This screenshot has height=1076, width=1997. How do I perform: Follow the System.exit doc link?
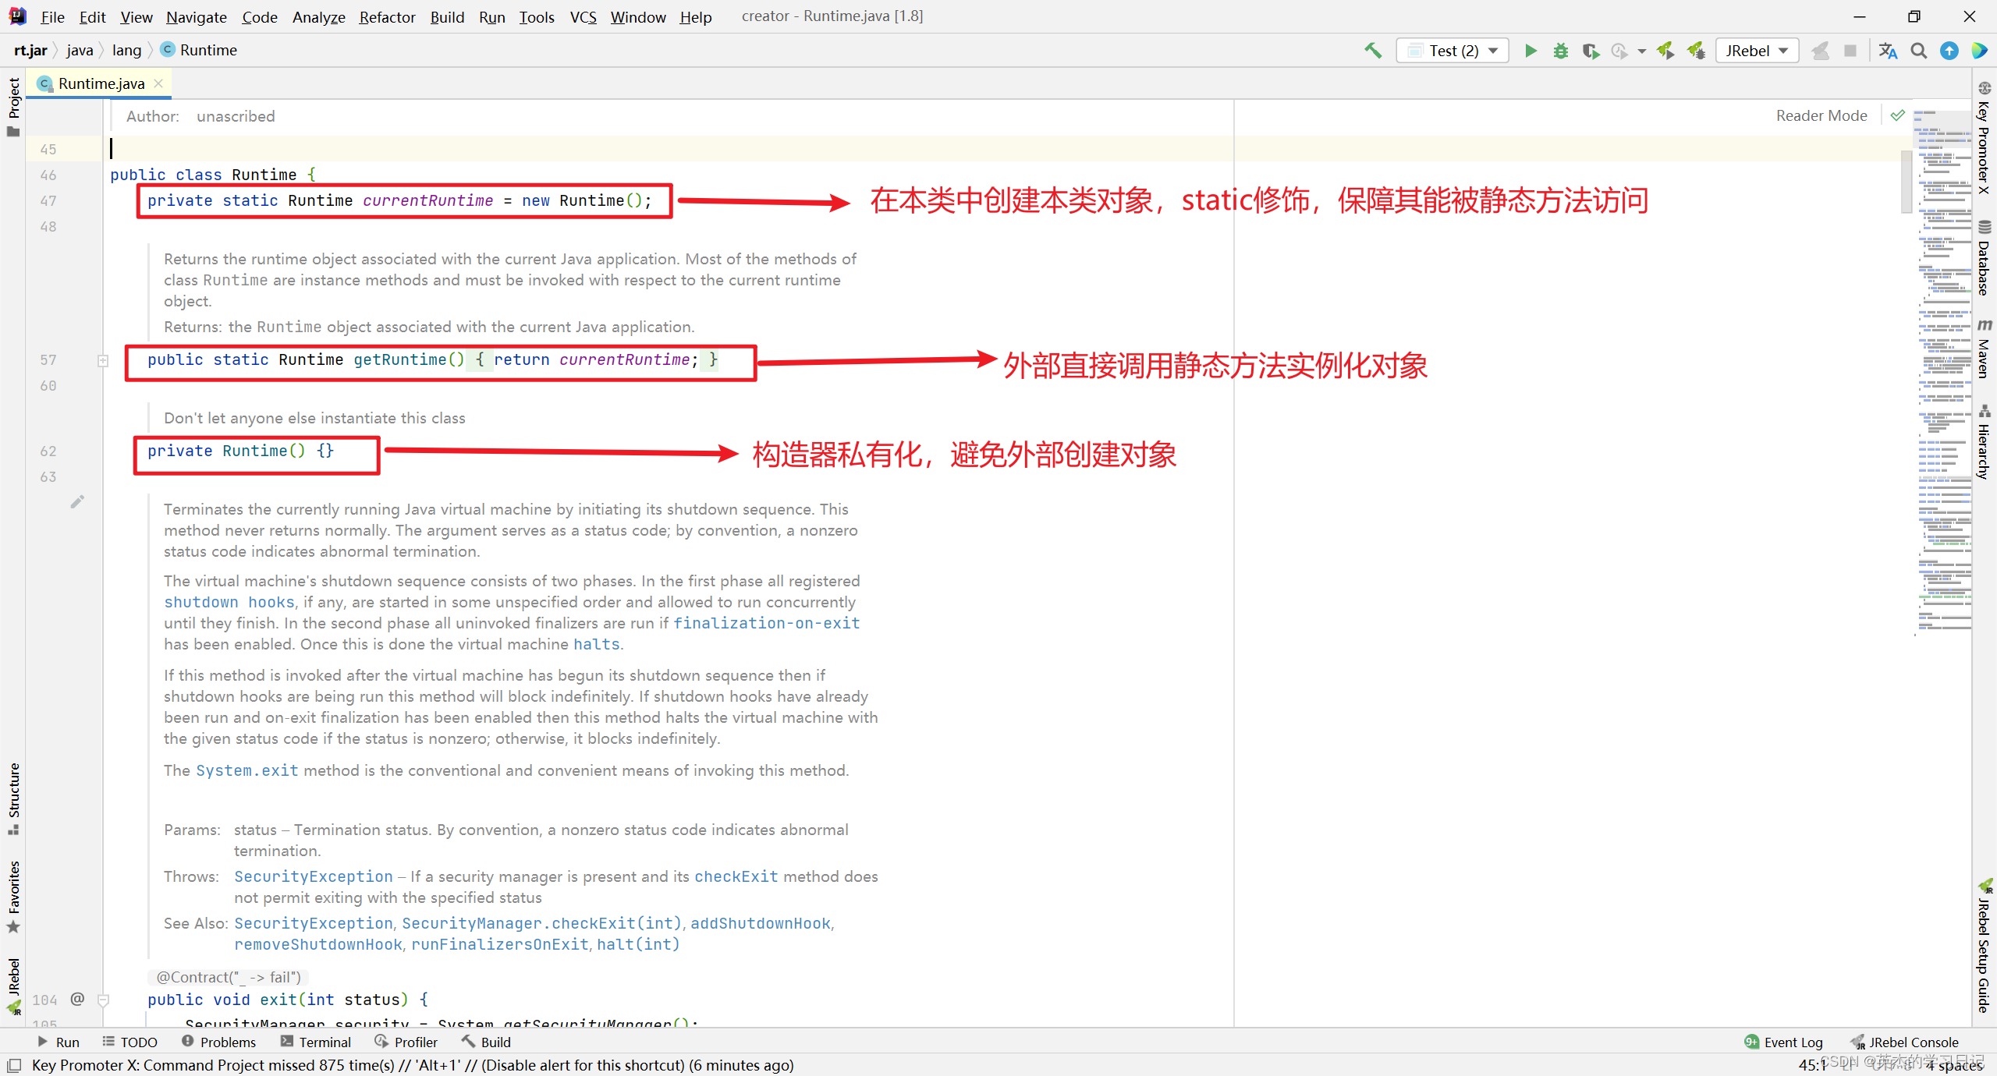point(247,770)
